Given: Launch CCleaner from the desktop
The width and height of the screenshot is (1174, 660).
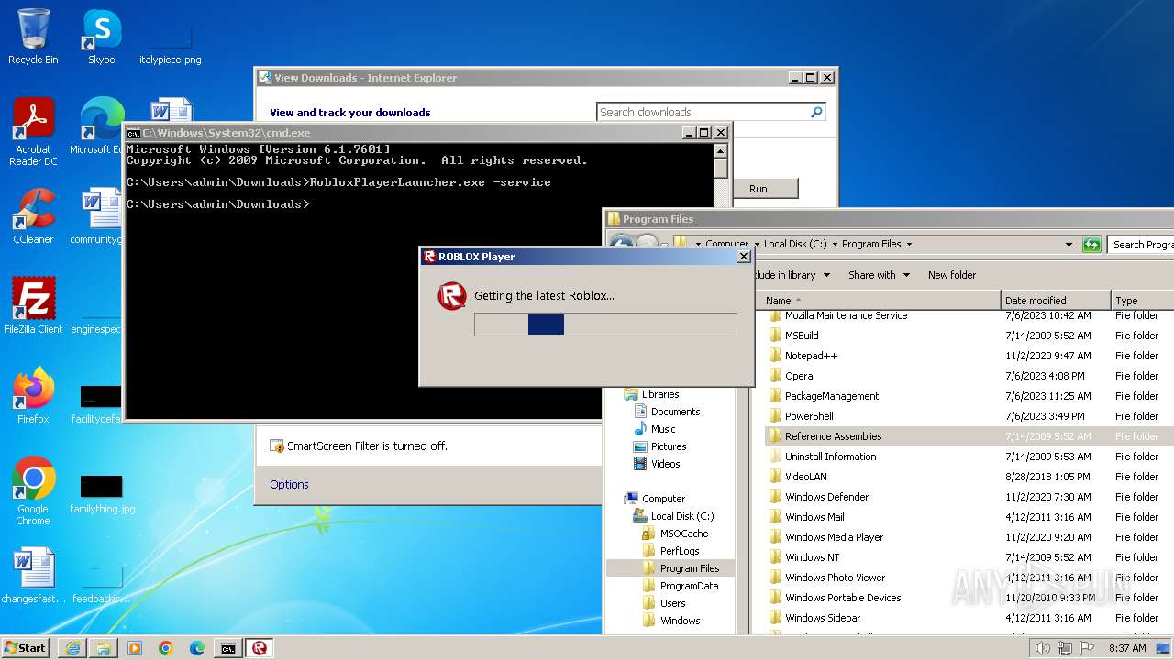Looking at the screenshot, I should [x=33, y=216].
